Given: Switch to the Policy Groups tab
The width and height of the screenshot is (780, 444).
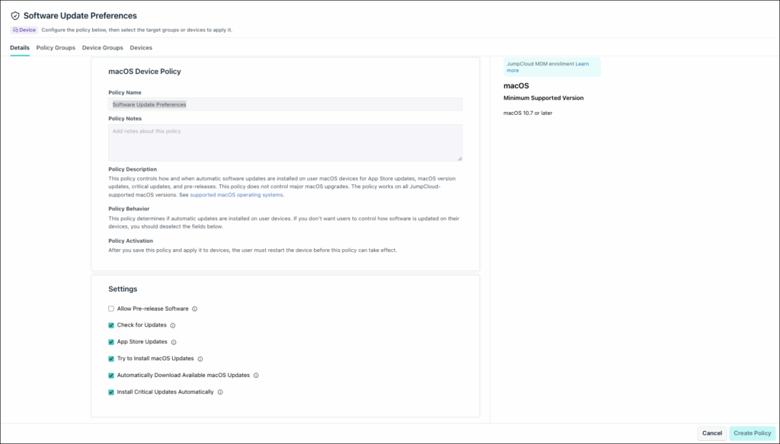Looking at the screenshot, I should click(x=56, y=48).
